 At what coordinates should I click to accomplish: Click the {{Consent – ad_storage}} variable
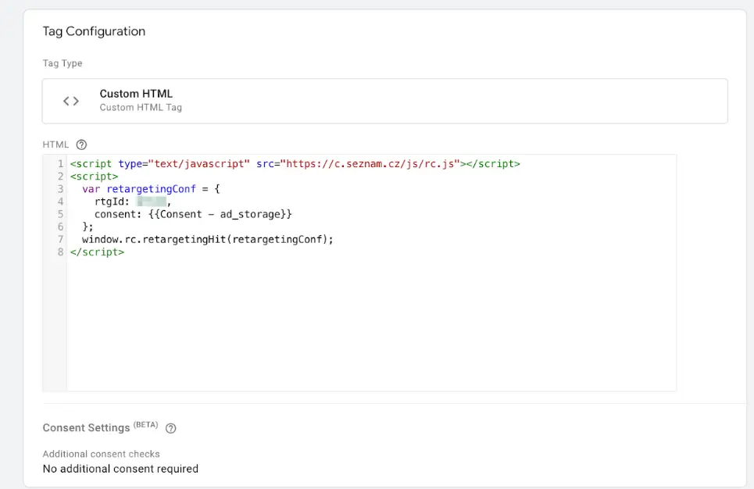pyautogui.click(x=220, y=215)
